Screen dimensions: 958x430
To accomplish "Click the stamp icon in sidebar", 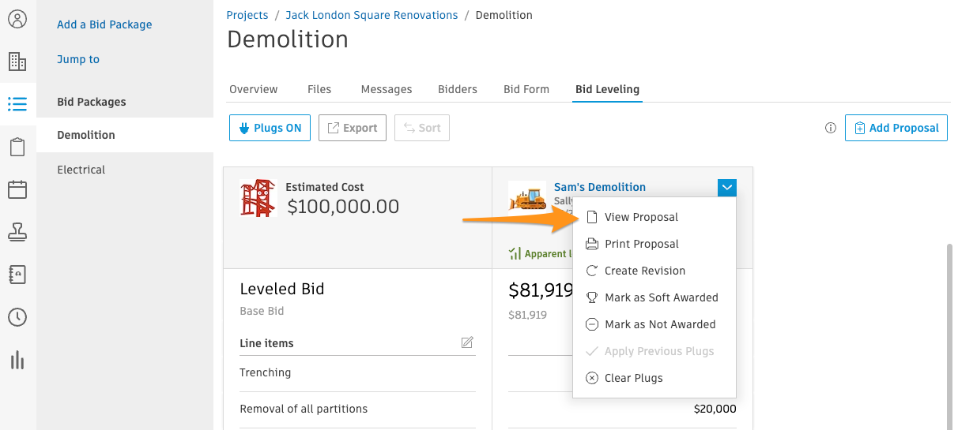I will pos(17,232).
